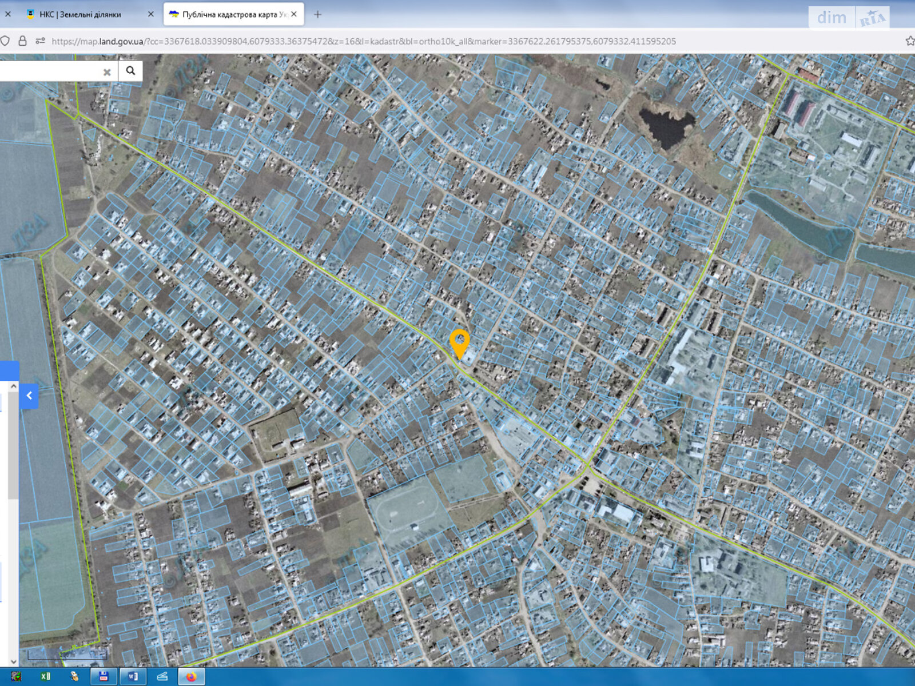Open the site security padlock info
Screen dimensions: 915x686
tap(23, 41)
